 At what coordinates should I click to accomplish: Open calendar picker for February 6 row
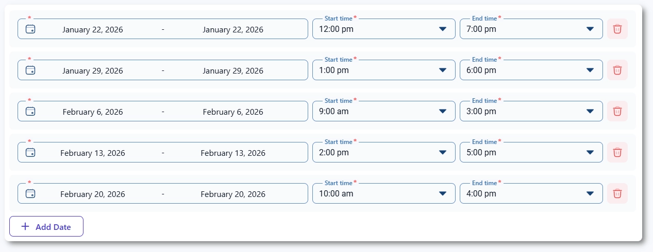point(30,112)
